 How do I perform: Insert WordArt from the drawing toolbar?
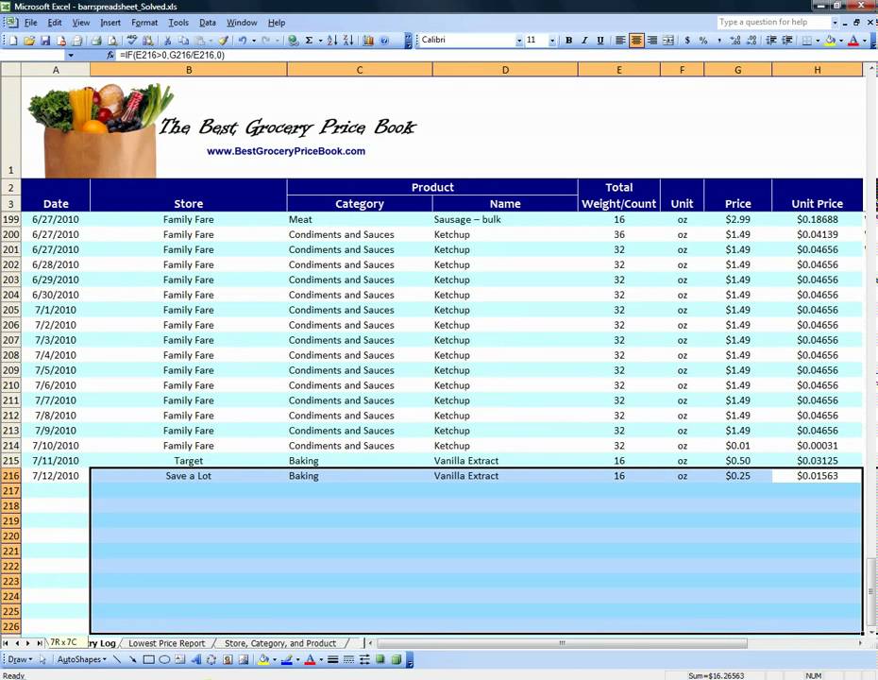pyautogui.click(x=196, y=660)
